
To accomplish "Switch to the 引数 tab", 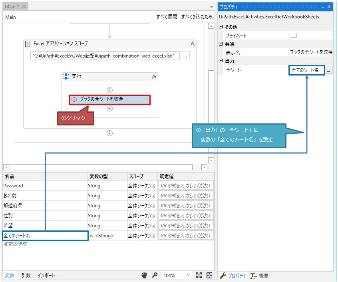I will 26,276.
